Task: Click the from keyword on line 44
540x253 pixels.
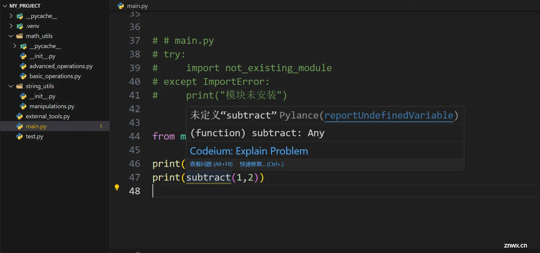Action: click(164, 136)
